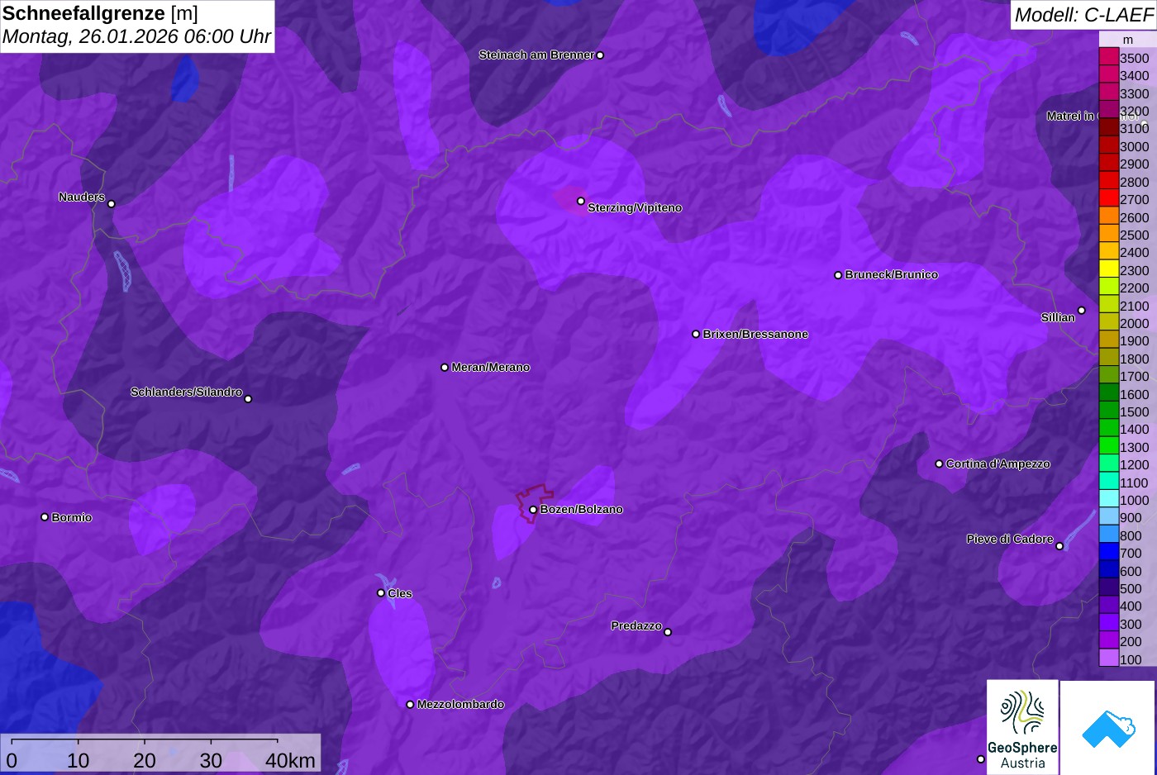The height and width of the screenshot is (775, 1157).
Task: Click the 'Steinach am Brenner' label
Action: (x=536, y=55)
